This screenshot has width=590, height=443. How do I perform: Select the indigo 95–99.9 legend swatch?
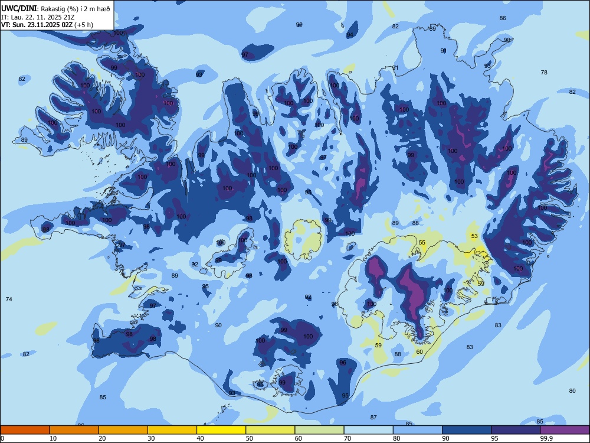[516, 430]
